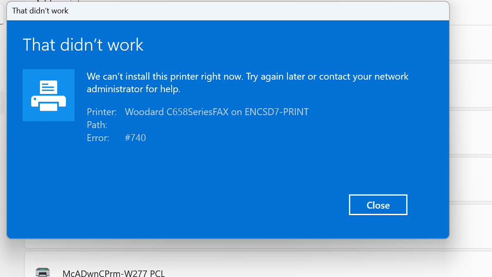The height and width of the screenshot is (277, 492).
Task: Click the 'Printer:' field label
Action: point(101,112)
